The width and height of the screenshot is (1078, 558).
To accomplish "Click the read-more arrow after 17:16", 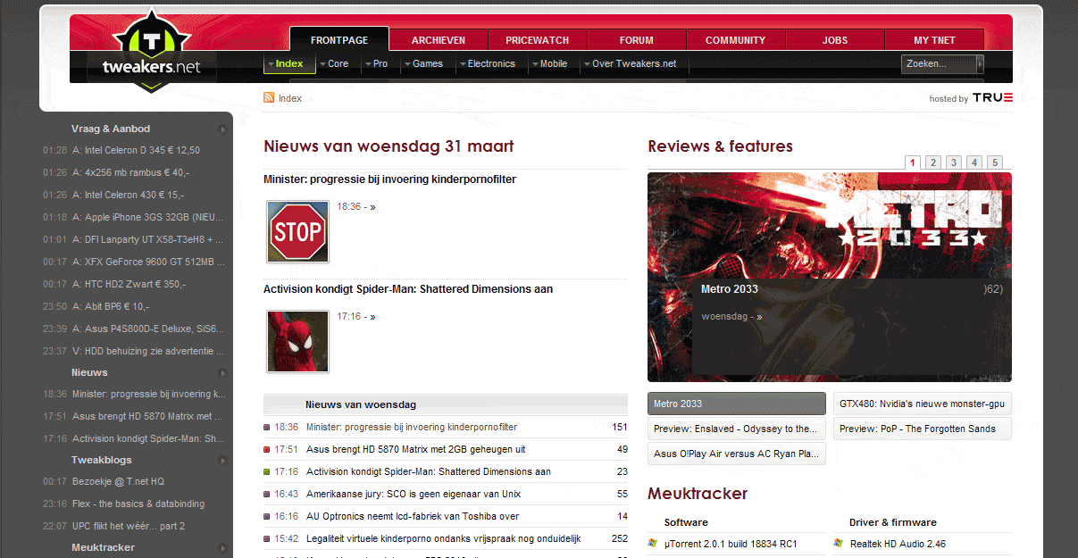I will [372, 317].
